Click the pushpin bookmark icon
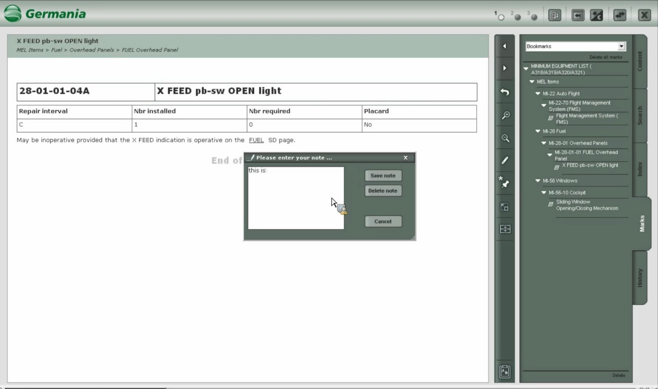 tap(505, 182)
